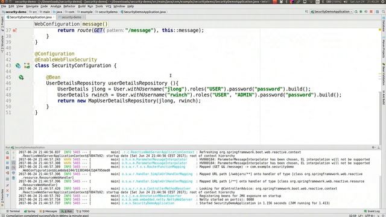Open the Tools menu
The image size is (386, 217).
[99, 6]
